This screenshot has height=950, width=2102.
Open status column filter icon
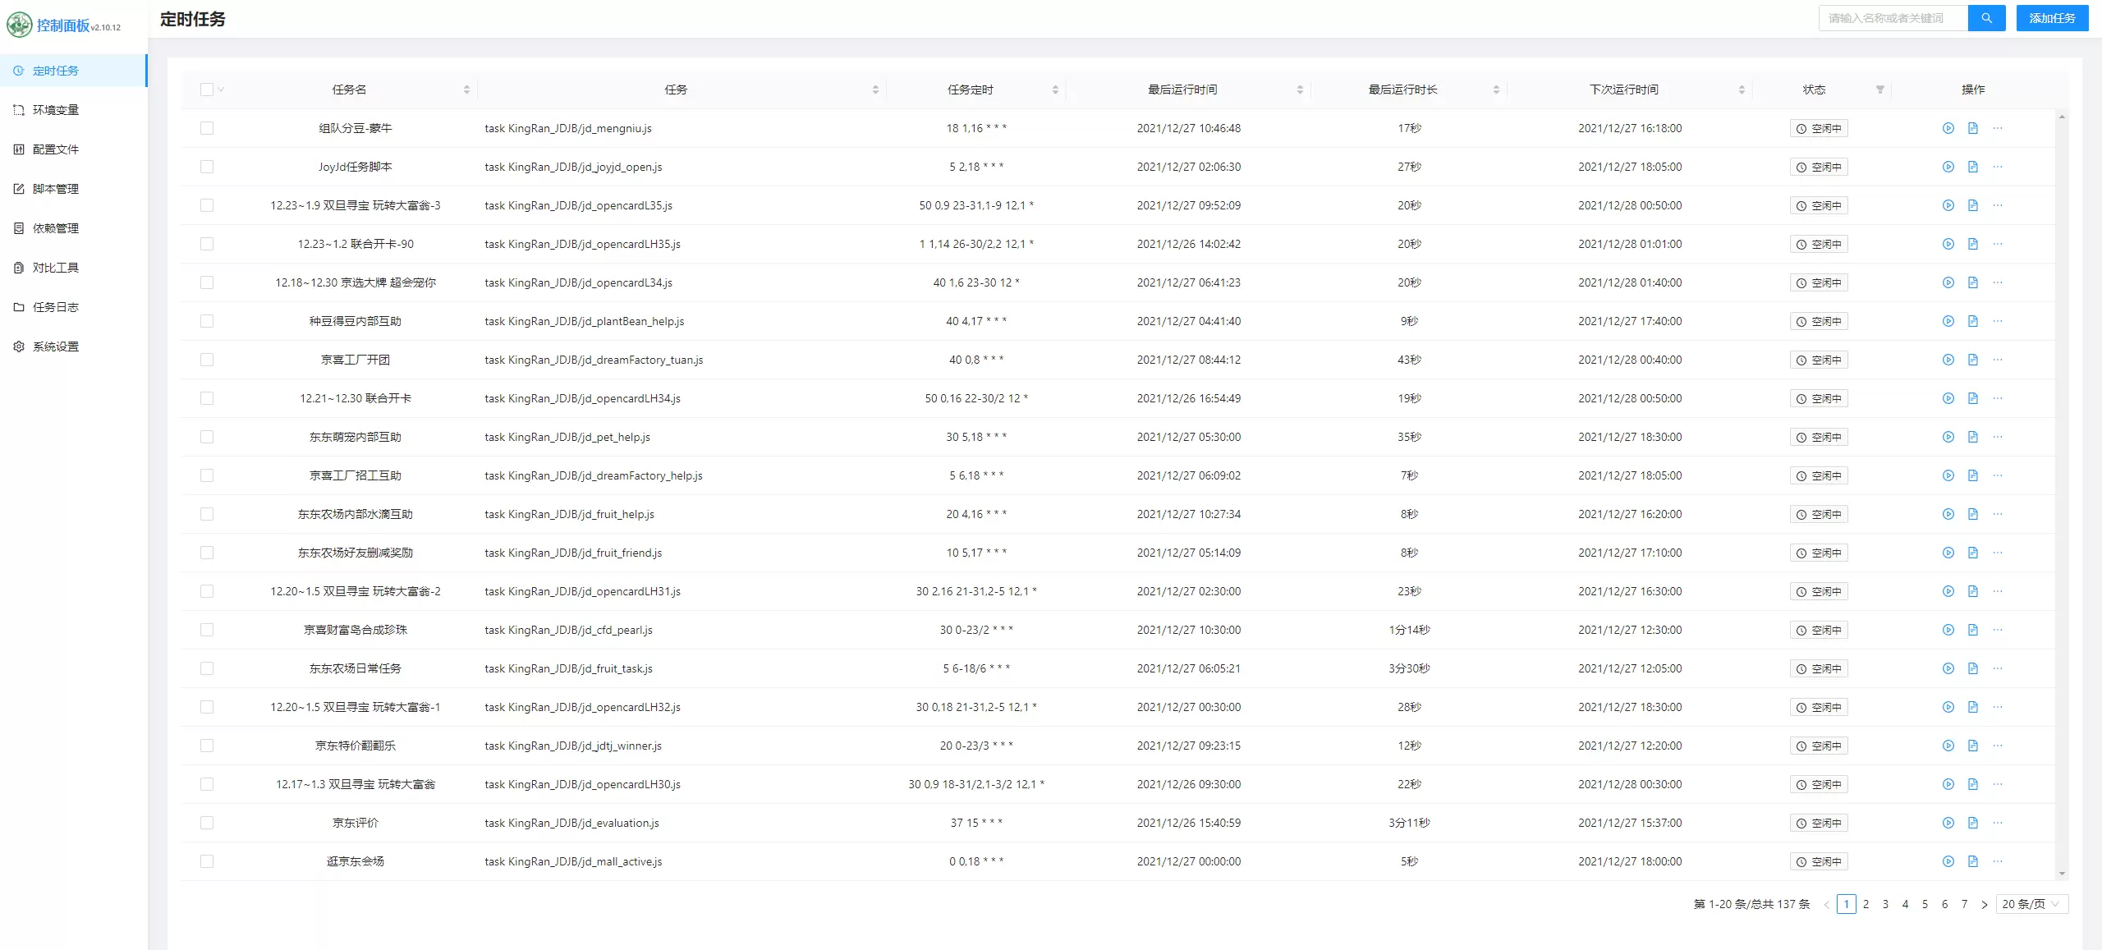(x=1879, y=89)
